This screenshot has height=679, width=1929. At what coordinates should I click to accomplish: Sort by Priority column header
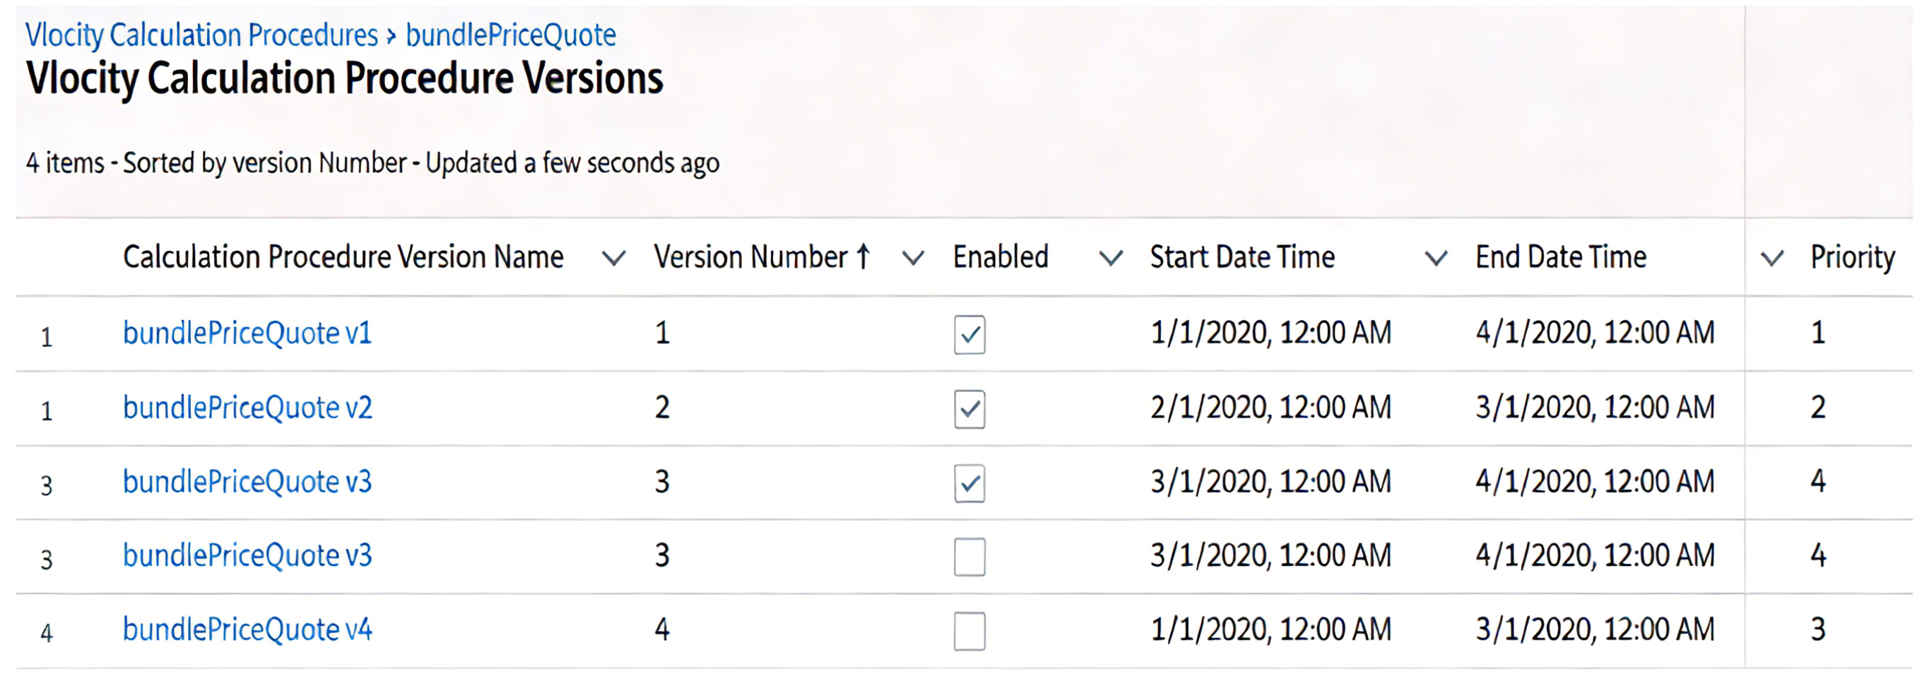[x=1852, y=257]
